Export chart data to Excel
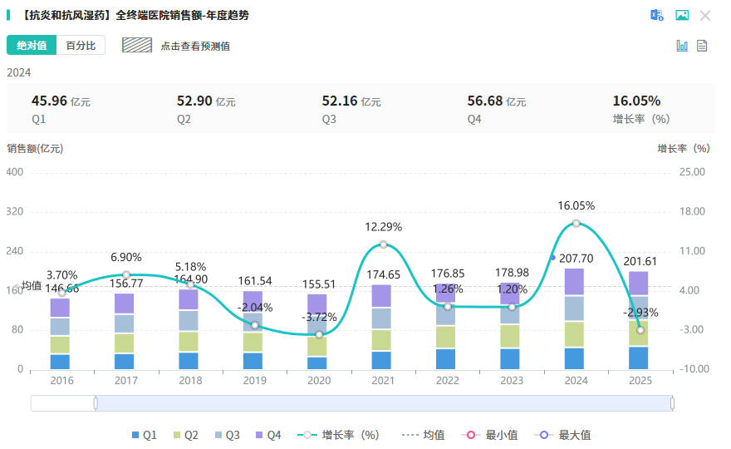The height and width of the screenshot is (449, 731). pos(657,15)
